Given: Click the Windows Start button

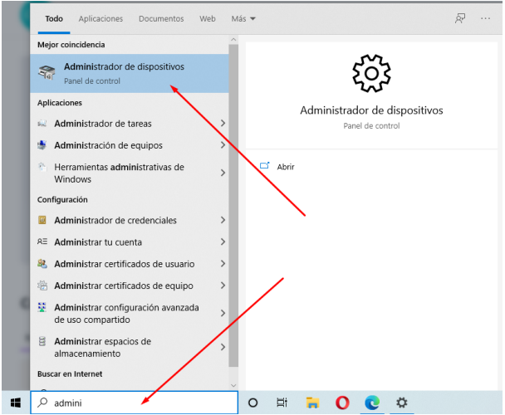Looking at the screenshot, I should coord(15,403).
